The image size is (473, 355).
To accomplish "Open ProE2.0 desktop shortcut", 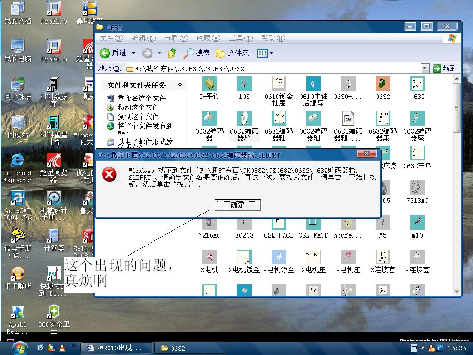I will pyautogui.click(x=54, y=12).
